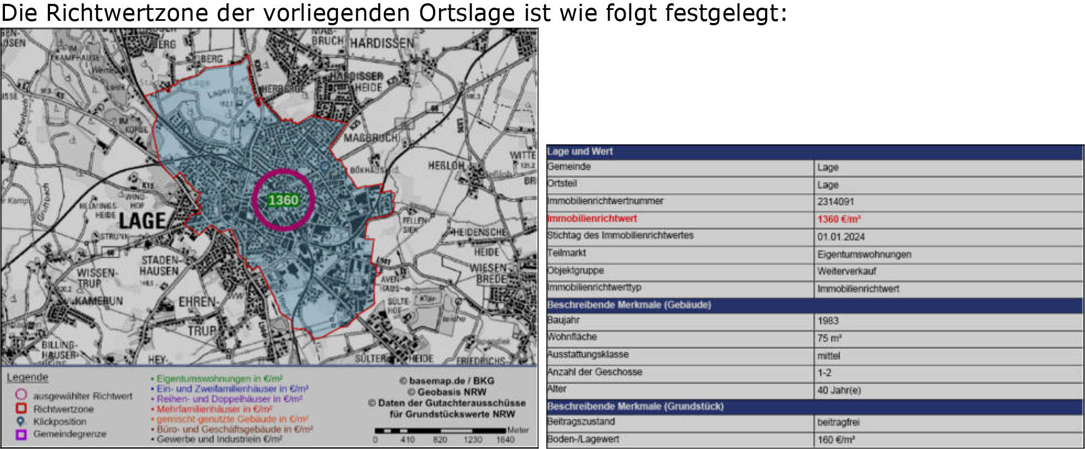Screen dimensions: 1085x449
Task: Click the value '2314091'
Action: [835, 202]
